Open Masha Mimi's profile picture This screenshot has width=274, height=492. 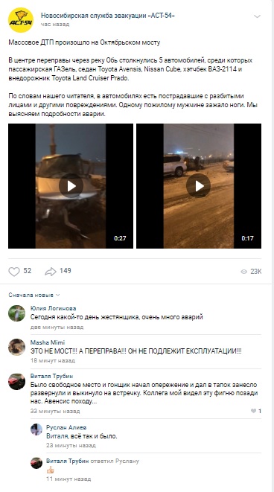click(16, 347)
